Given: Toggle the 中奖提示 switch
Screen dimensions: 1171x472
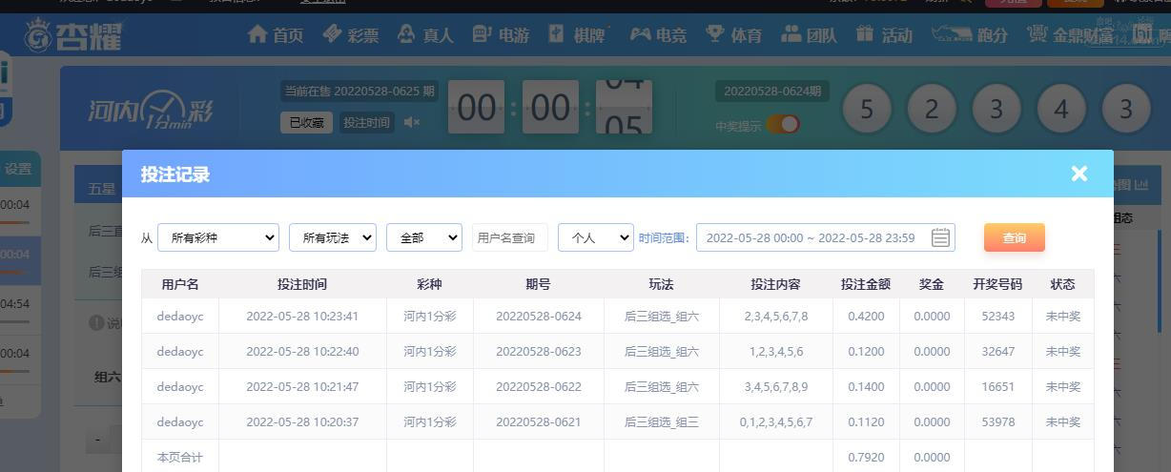Looking at the screenshot, I should coord(783,125).
